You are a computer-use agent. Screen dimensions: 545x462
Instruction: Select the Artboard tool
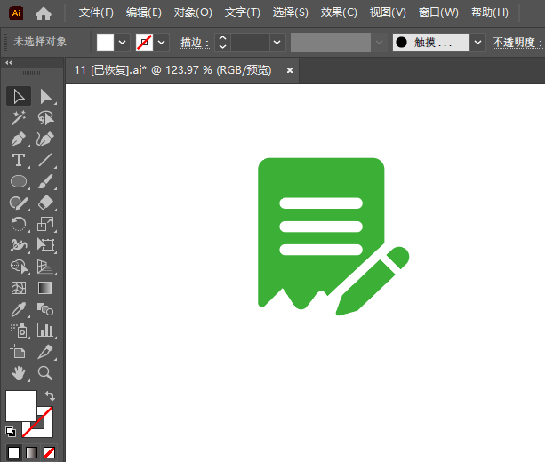[19, 352]
